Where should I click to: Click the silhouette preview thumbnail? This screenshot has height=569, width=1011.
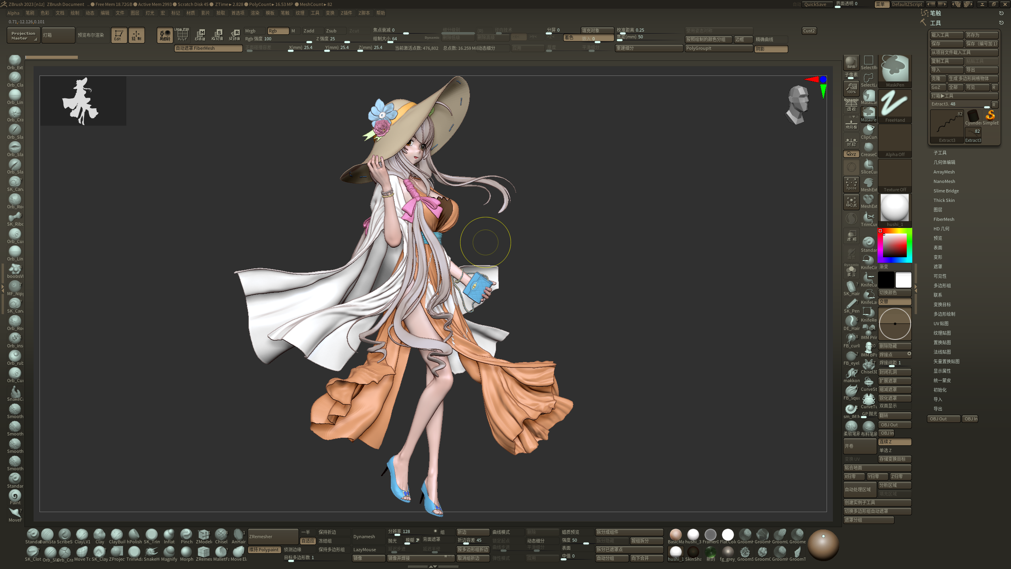(x=83, y=101)
